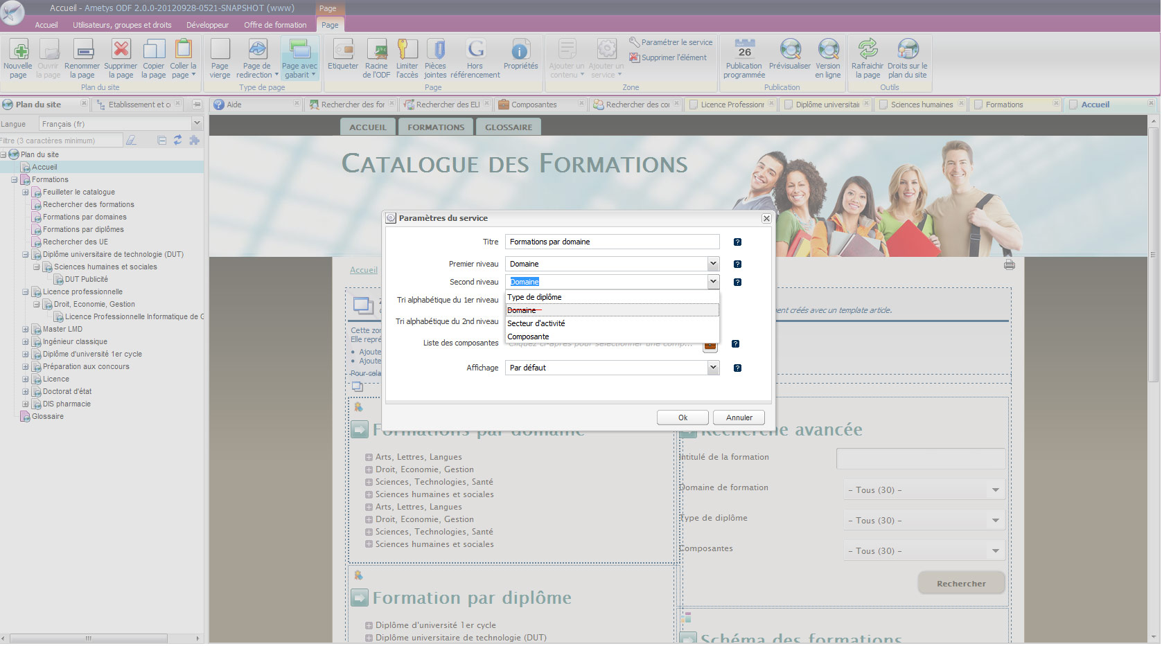Click the site tree filter field
The width and height of the screenshot is (1162, 646).
pos(62,141)
